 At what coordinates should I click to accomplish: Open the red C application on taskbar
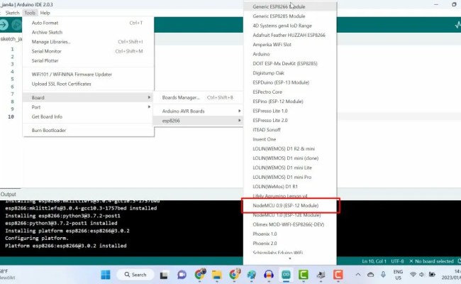(x=338, y=275)
